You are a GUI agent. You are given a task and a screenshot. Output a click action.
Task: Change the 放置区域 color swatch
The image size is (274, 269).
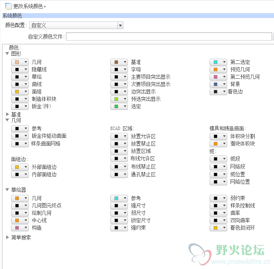pyautogui.click(x=119, y=151)
